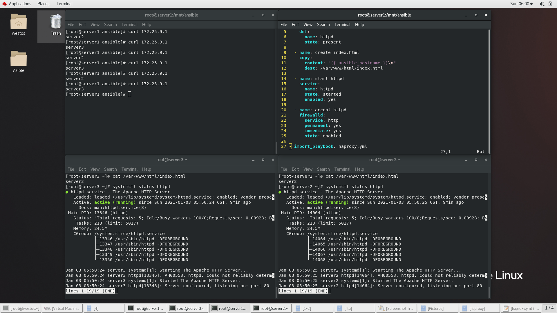Viewport: 557px width, 313px height.
Task: Open the Asible folder on desktop
Action: pos(18,59)
